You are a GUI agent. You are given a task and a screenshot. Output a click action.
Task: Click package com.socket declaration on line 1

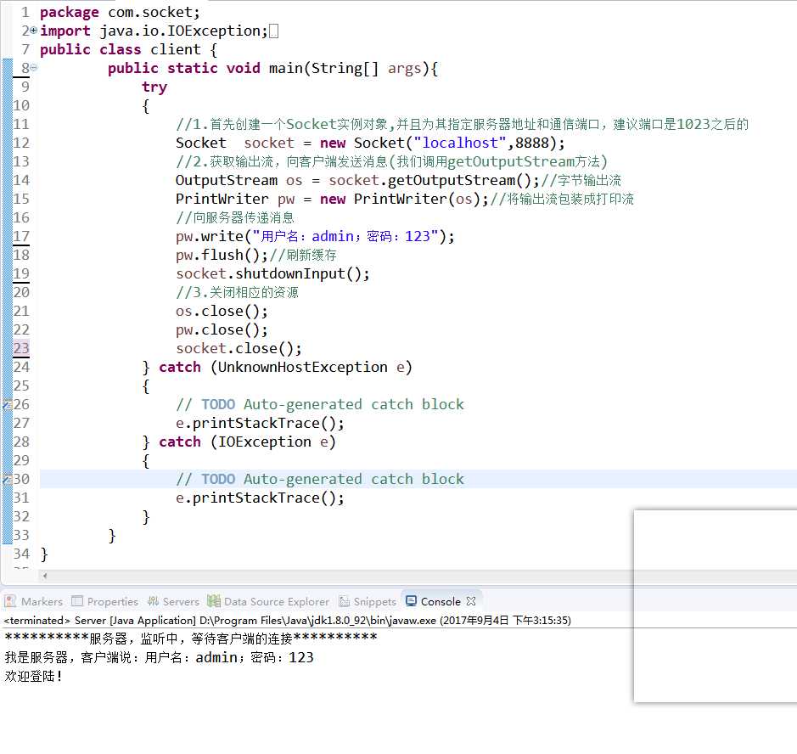pyautogui.click(x=120, y=12)
